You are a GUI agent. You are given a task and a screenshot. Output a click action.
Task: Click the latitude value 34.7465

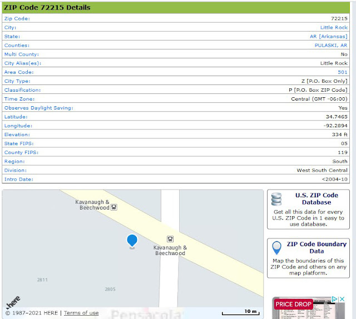pyautogui.click(x=337, y=117)
